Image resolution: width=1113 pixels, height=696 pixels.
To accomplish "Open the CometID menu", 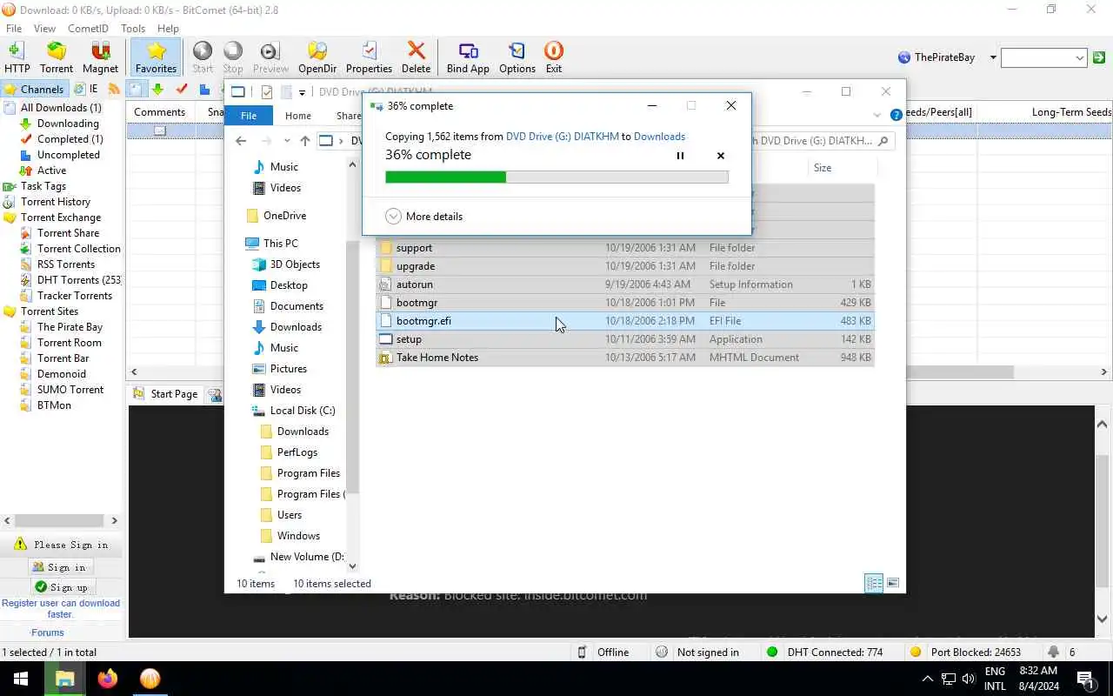I will point(88,29).
